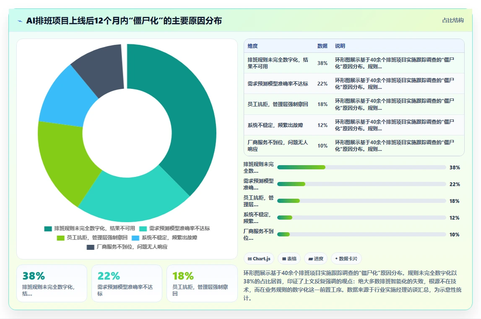The height and width of the screenshot is (319, 481).
Task: Click the 38% progress bar
Action: [361, 167]
